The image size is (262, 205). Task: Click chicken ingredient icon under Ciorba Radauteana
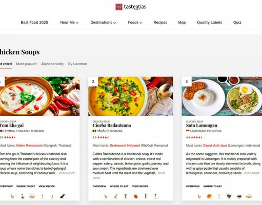click(106, 196)
